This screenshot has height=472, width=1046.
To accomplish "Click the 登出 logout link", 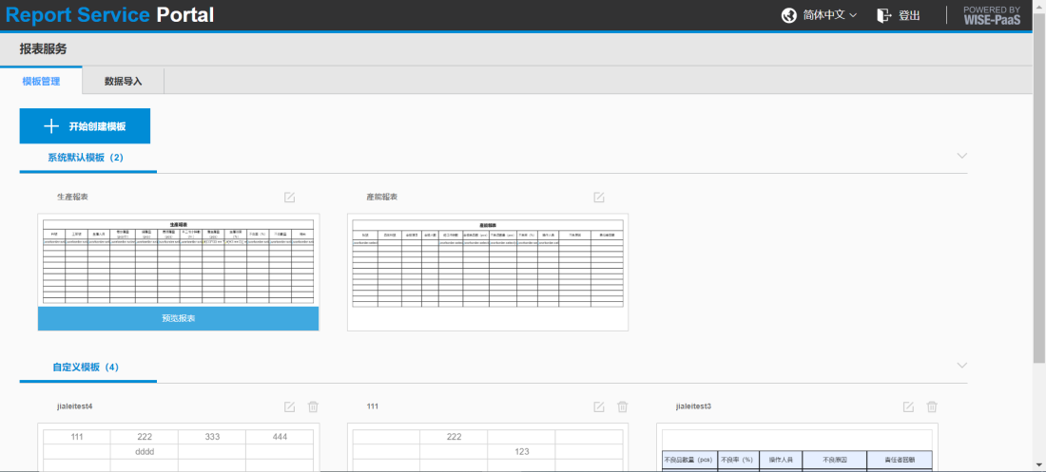I will [x=899, y=15].
